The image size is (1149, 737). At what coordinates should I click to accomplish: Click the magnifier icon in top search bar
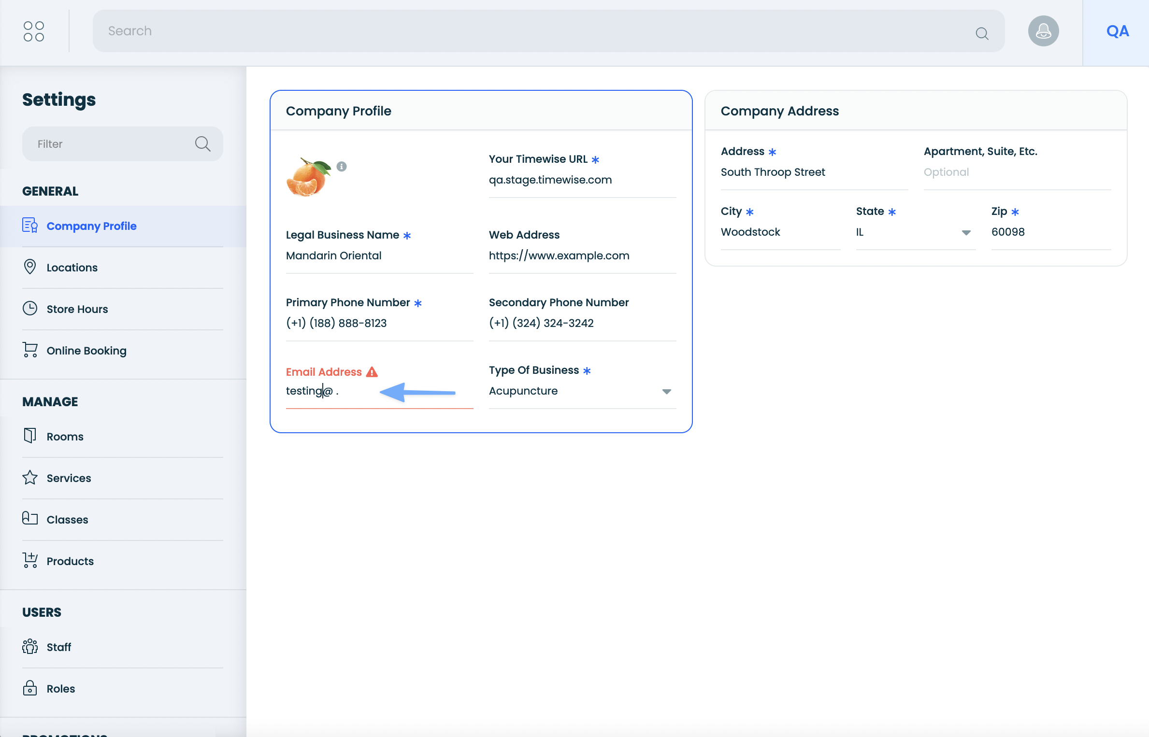pyautogui.click(x=982, y=33)
